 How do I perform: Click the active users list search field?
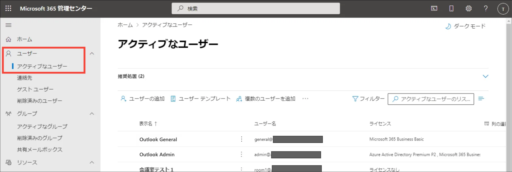(431, 99)
